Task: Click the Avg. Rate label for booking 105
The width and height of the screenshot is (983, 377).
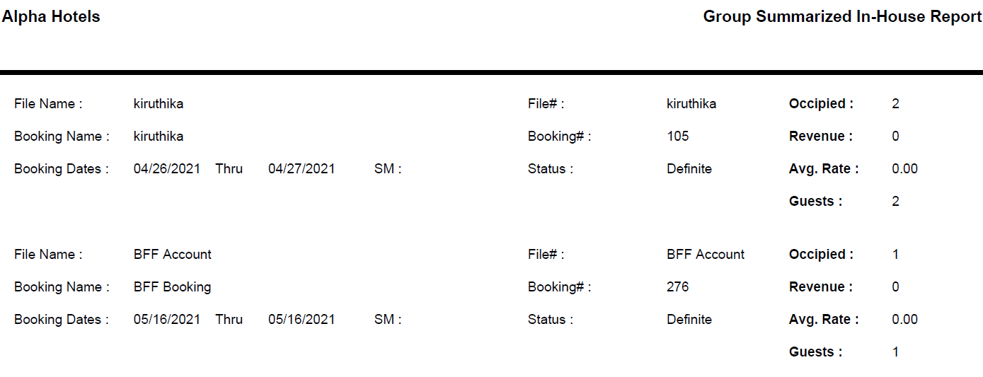Action: click(x=824, y=169)
